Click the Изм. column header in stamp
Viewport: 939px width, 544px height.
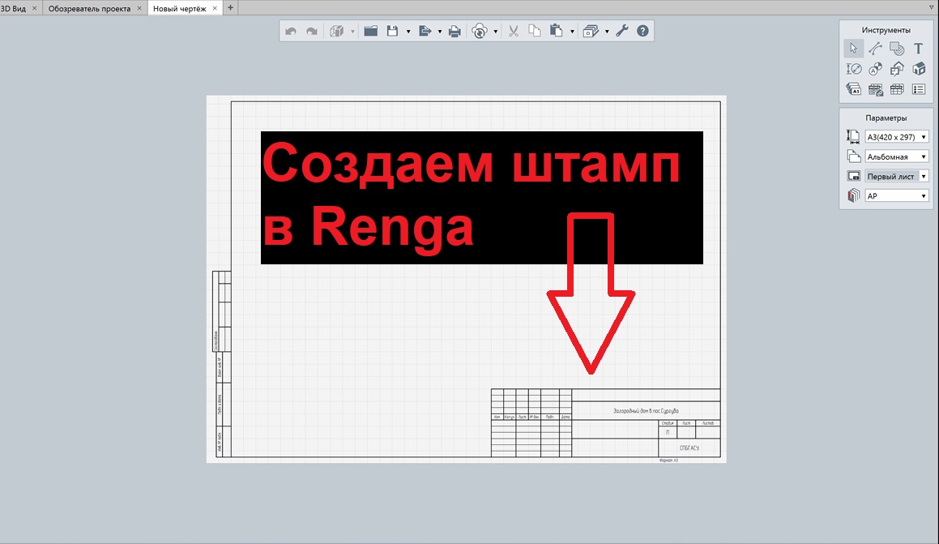[497, 417]
